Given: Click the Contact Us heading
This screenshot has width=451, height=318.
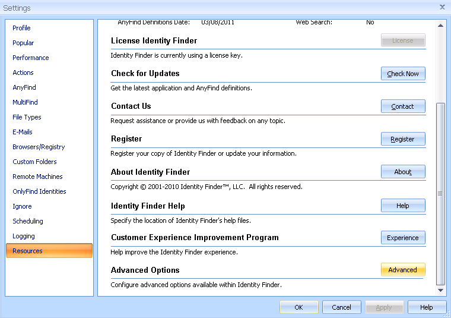Looking at the screenshot, I should (x=131, y=106).
